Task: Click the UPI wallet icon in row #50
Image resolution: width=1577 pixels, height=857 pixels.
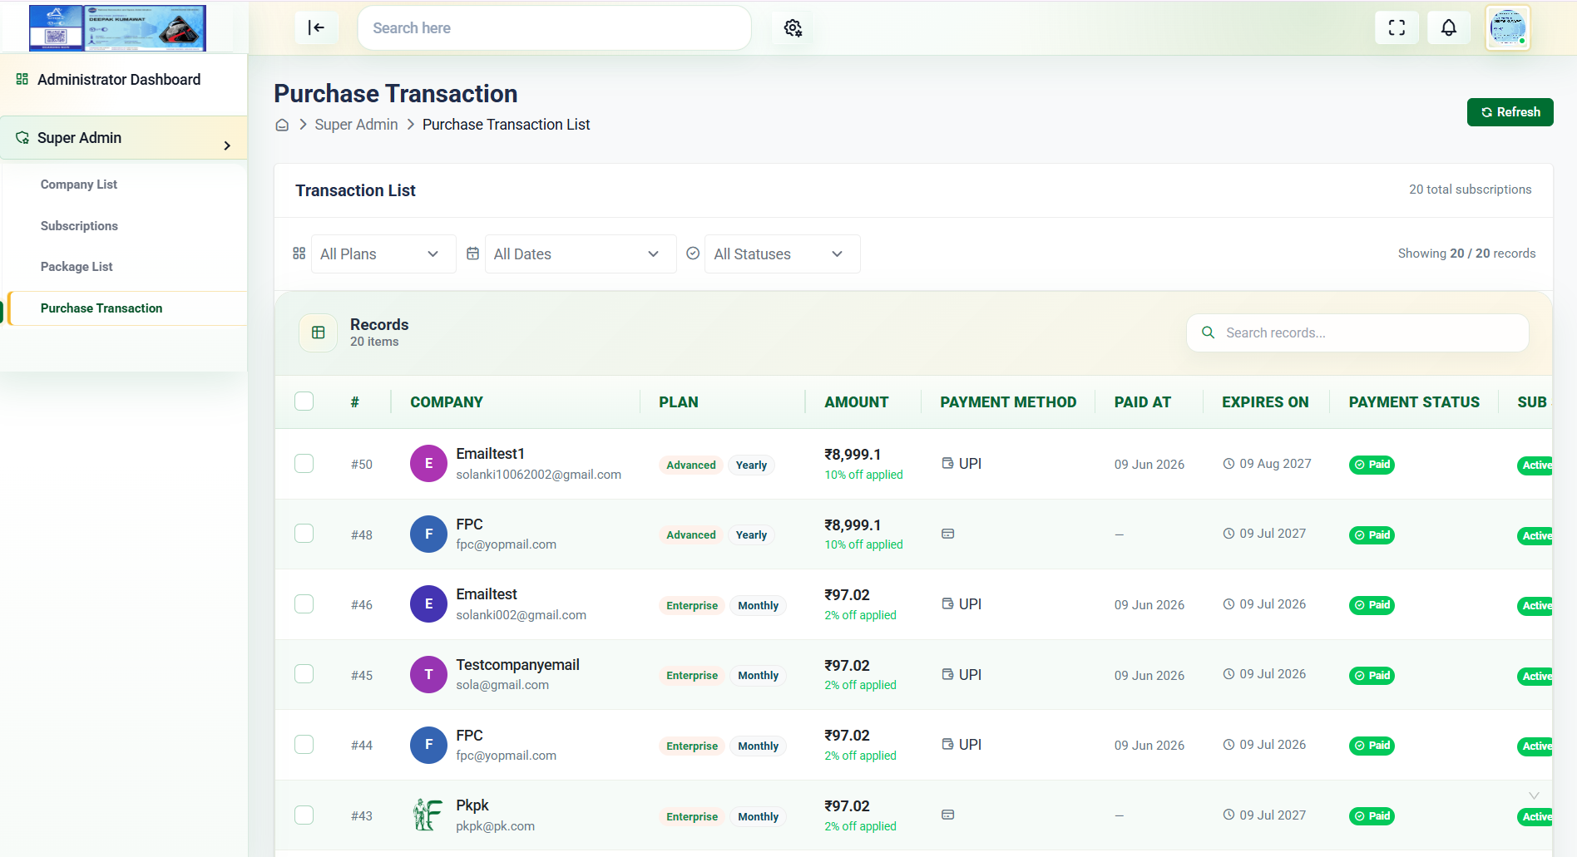Action: click(947, 463)
